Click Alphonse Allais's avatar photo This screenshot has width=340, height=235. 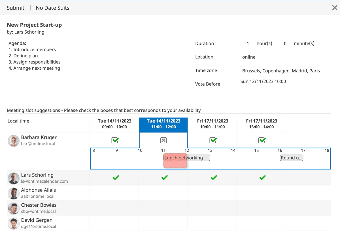pyautogui.click(x=13, y=193)
